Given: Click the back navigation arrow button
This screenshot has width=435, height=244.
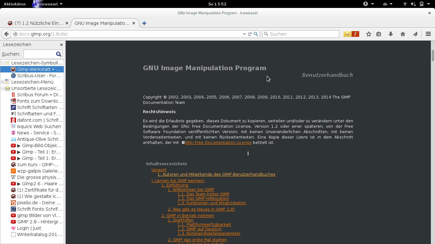Looking at the screenshot, I should [6, 34].
